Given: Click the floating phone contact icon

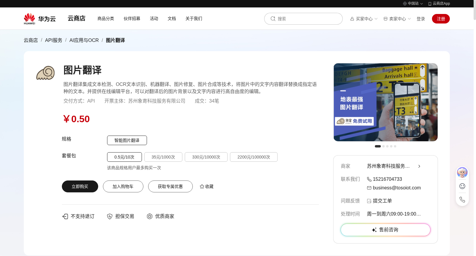Looking at the screenshot, I should point(462,200).
